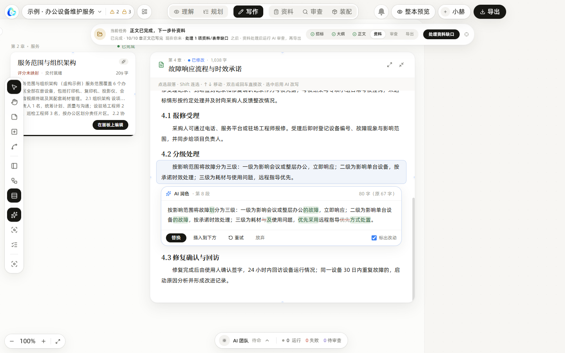Click the grid dots icon beside AI 团队
Image resolution: width=565 pixels, height=353 pixels.
tap(224, 340)
